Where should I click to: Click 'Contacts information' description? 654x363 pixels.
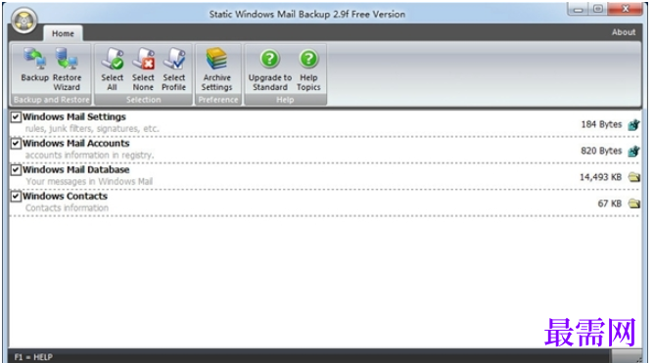(x=67, y=207)
